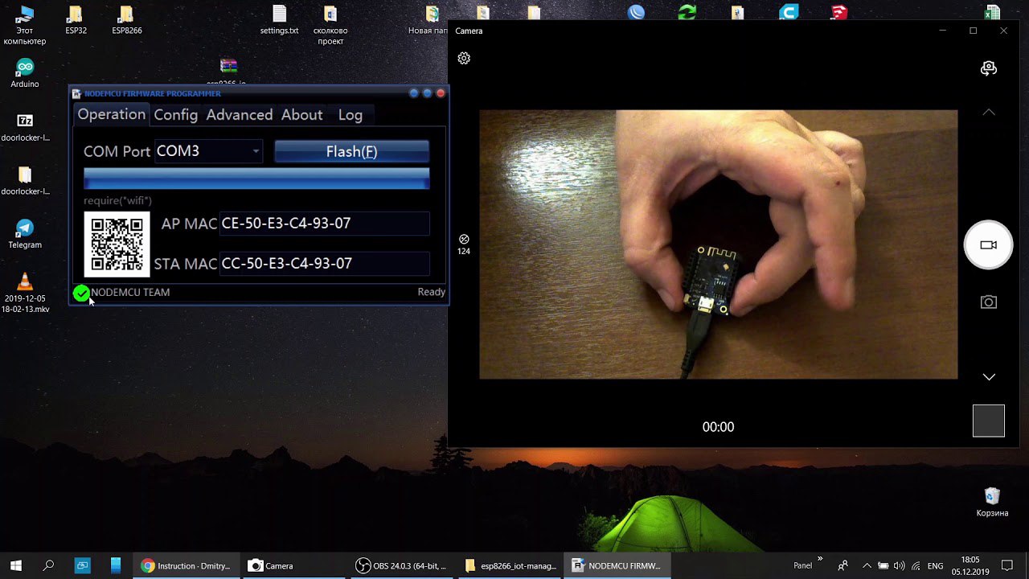This screenshot has width=1029, height=579.
Task: Open the Excel file icon on desktop
Action: pyautogui.click(x=992, y=14)
